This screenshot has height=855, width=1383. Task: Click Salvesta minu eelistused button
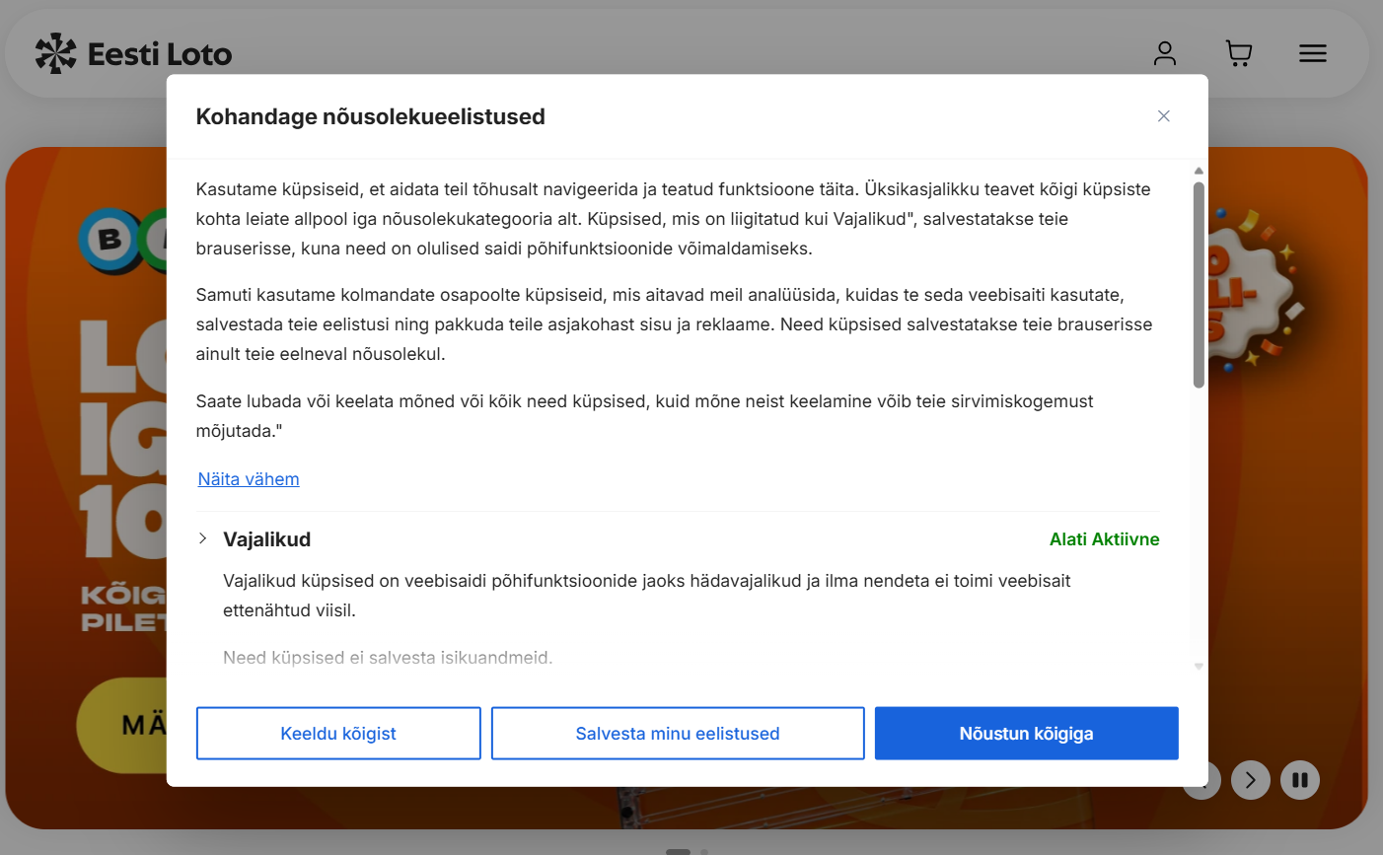[x=678, y=734]
